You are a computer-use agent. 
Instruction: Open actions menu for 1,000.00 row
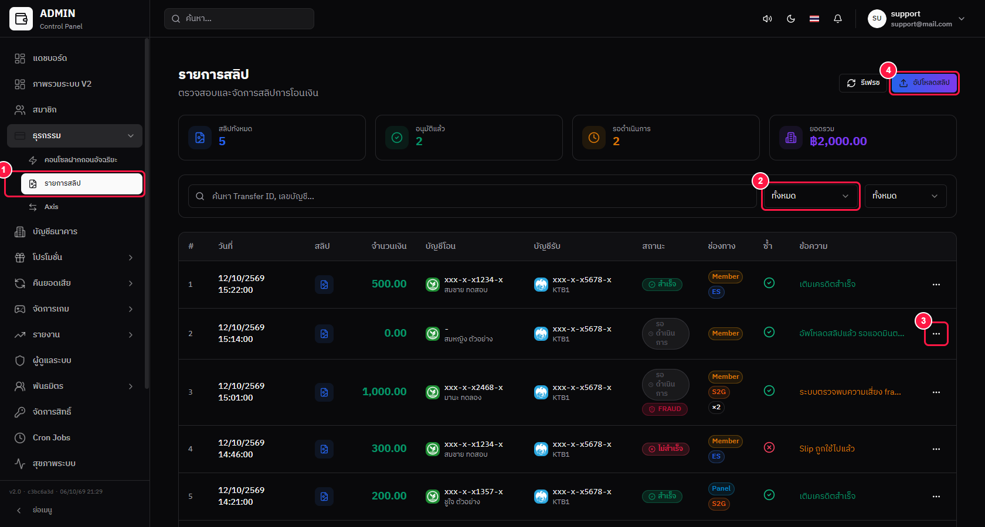pos(936,392)
